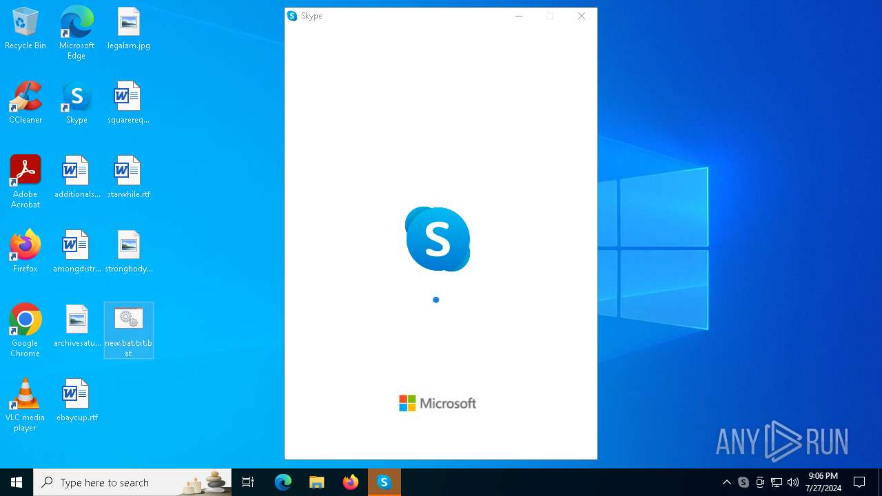Image resolution: width=882 pixels, height=496 pixels.
Task: Select the ebaycup.rtf document icon
Action: (76, 401)
